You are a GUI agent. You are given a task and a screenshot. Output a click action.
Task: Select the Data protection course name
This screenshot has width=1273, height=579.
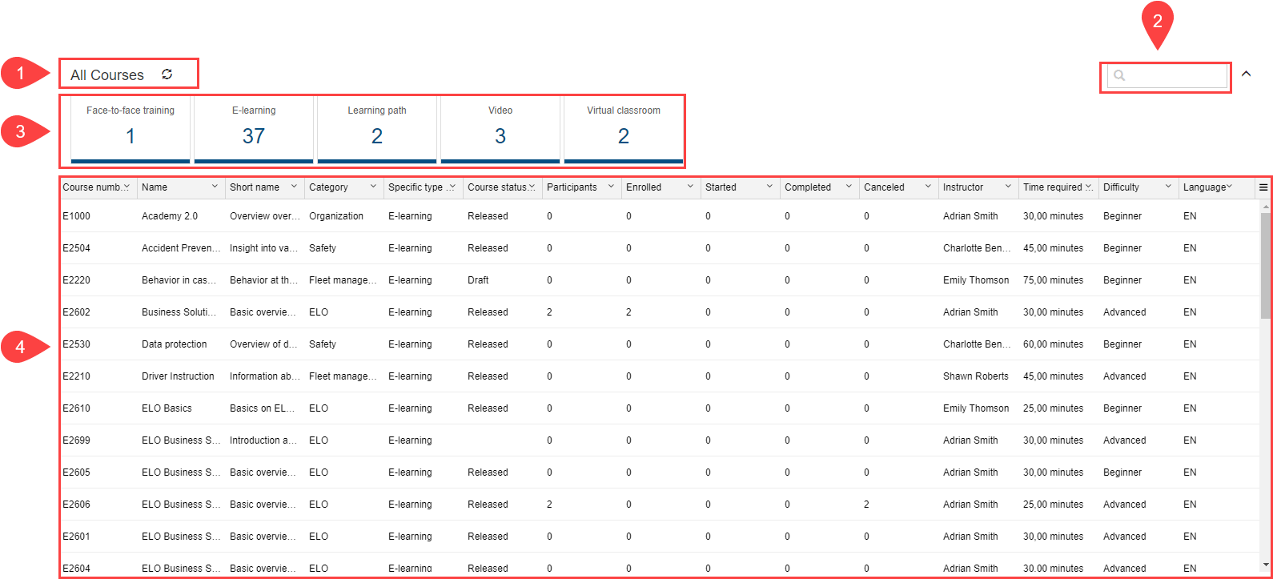(x=175, y=344)
